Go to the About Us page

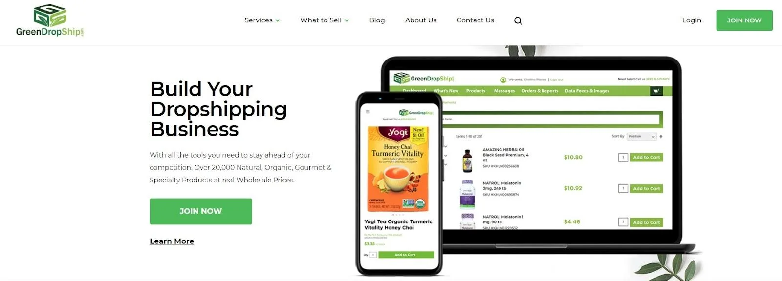(x=421, y=20)
